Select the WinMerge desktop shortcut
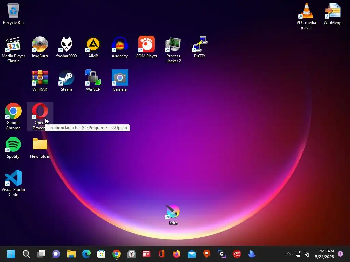The image size is (350, 262). point(333,14)
